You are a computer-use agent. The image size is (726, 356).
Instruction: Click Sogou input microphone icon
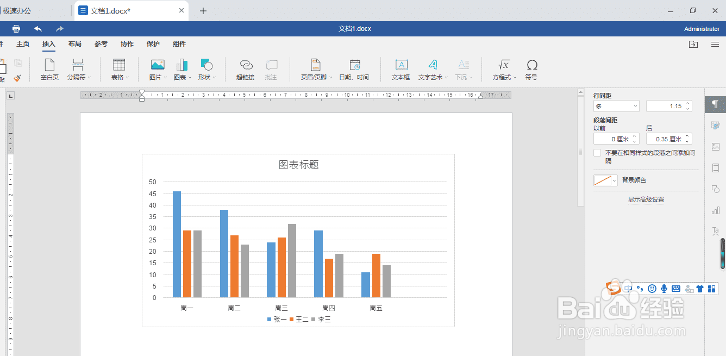664,289
